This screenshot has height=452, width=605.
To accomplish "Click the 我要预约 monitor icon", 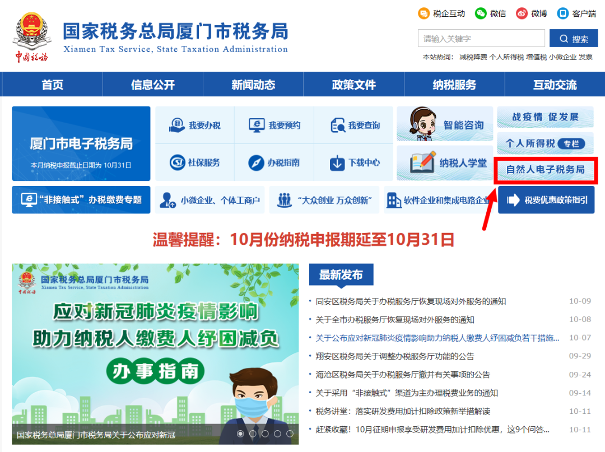I will 257,125.
